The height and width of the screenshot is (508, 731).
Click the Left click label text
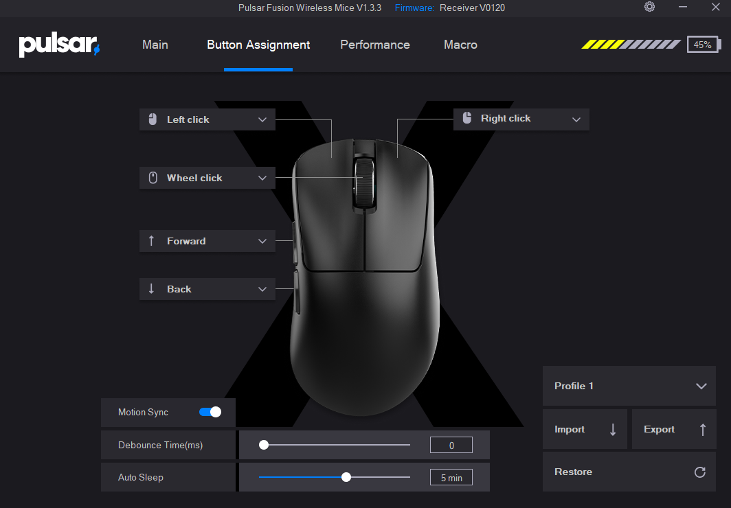pyautogui.click(x=188, y=119)
